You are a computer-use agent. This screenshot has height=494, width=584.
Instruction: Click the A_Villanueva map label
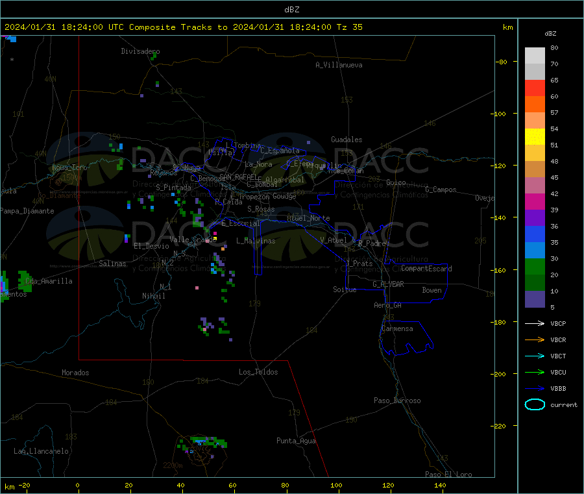coord(339,65)
